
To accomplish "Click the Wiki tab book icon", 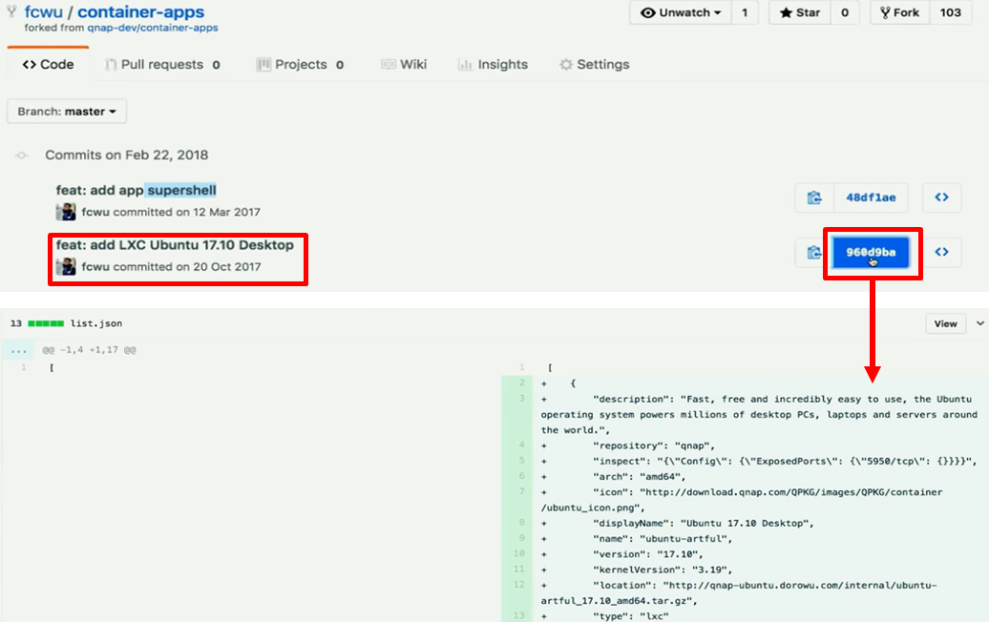I will point(388,64).
